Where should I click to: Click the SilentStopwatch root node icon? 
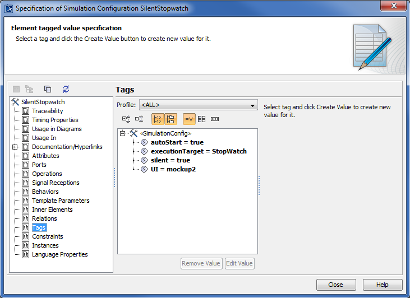15,102
